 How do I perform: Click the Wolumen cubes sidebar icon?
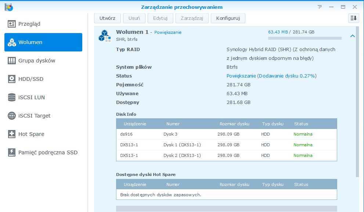[12, 42]
